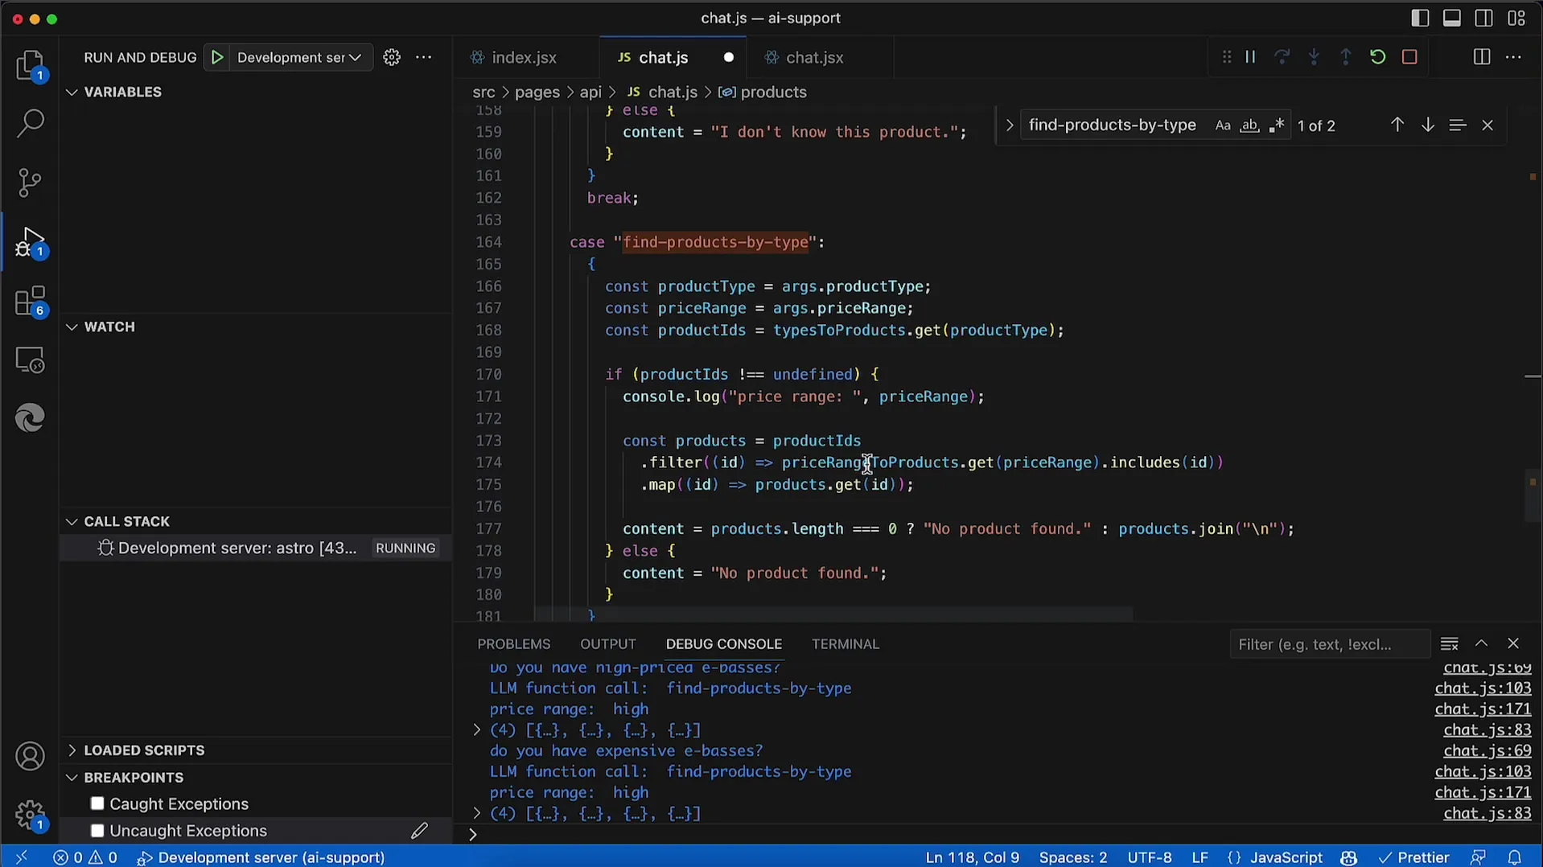Image resolution: width=1543 pixels, height=867 pixels.
Task: Start debugging with green play button
Action: pyautogui.click(x=217, y=57)
